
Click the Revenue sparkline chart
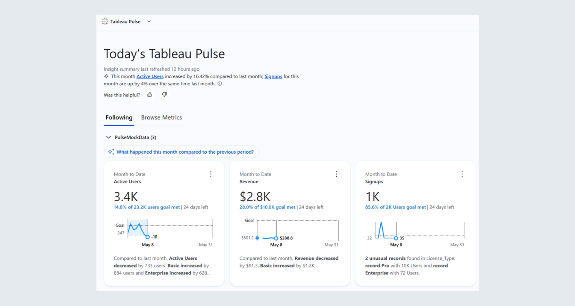click(298, 230)
